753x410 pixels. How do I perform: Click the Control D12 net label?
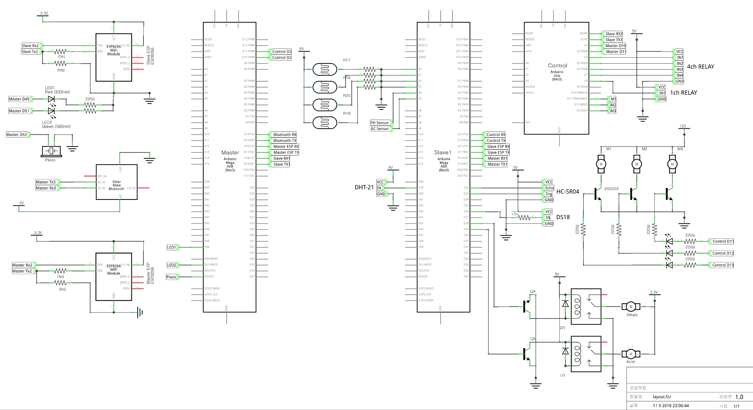coord(721,253)
